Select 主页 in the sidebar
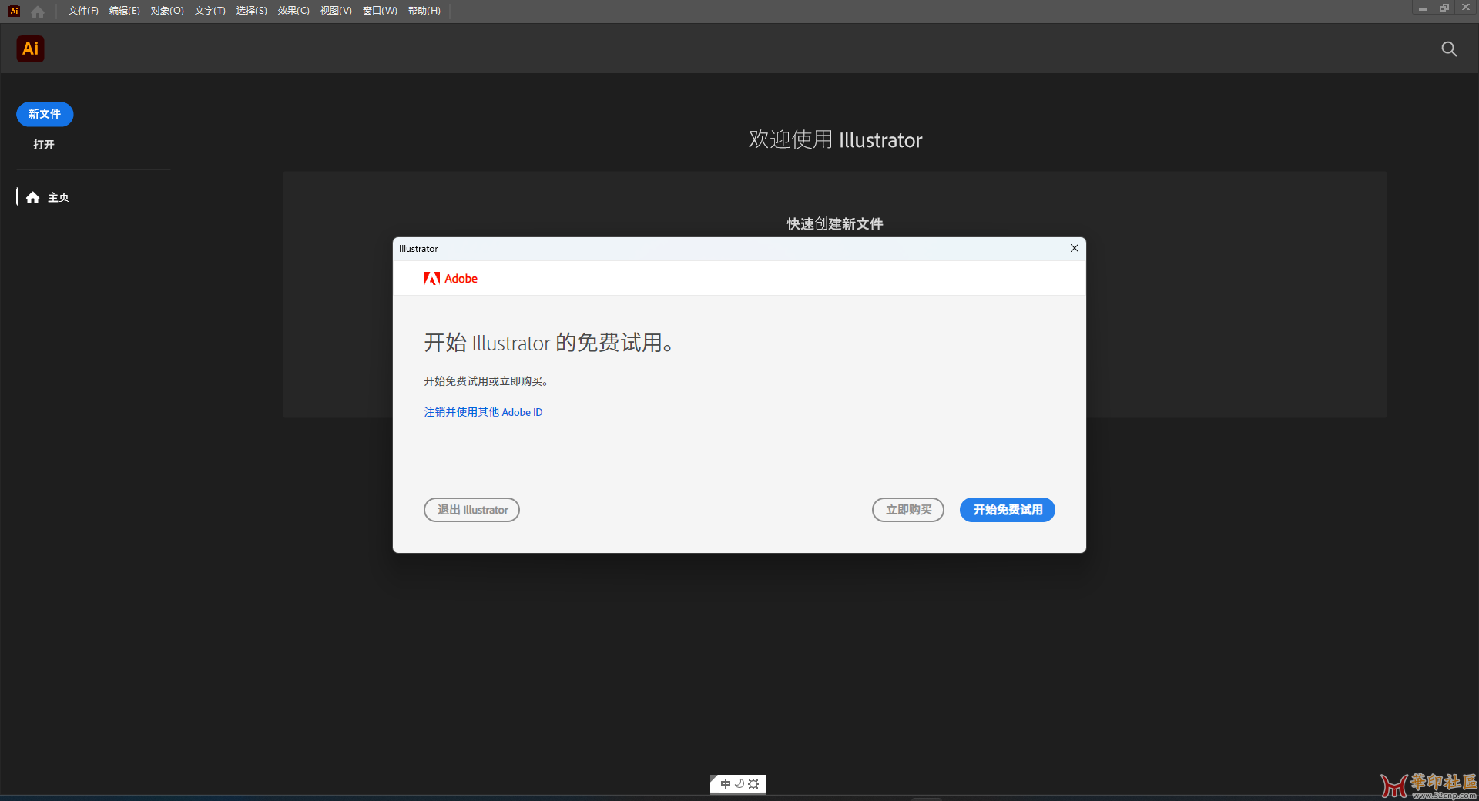1479x801 pixels. point(48,197)
